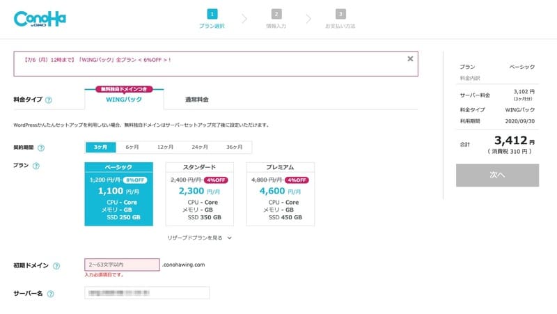
Task: Choose the 3ヶ月 contract period
Action: coord(100,147)
